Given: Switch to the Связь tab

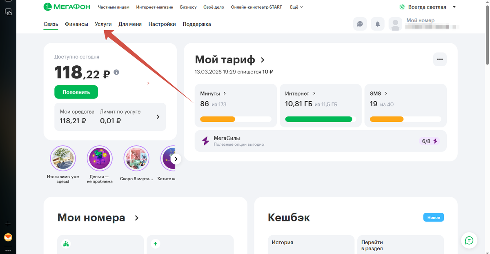Looking at the screenshot, I should click(51, 24).
